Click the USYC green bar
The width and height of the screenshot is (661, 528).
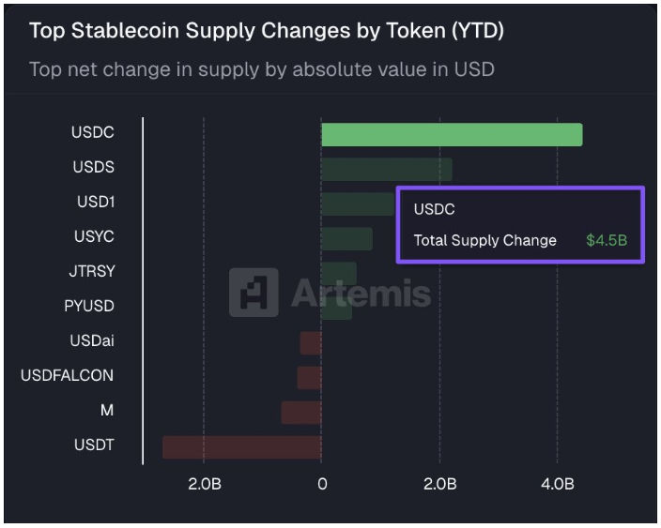pos(346,238)
